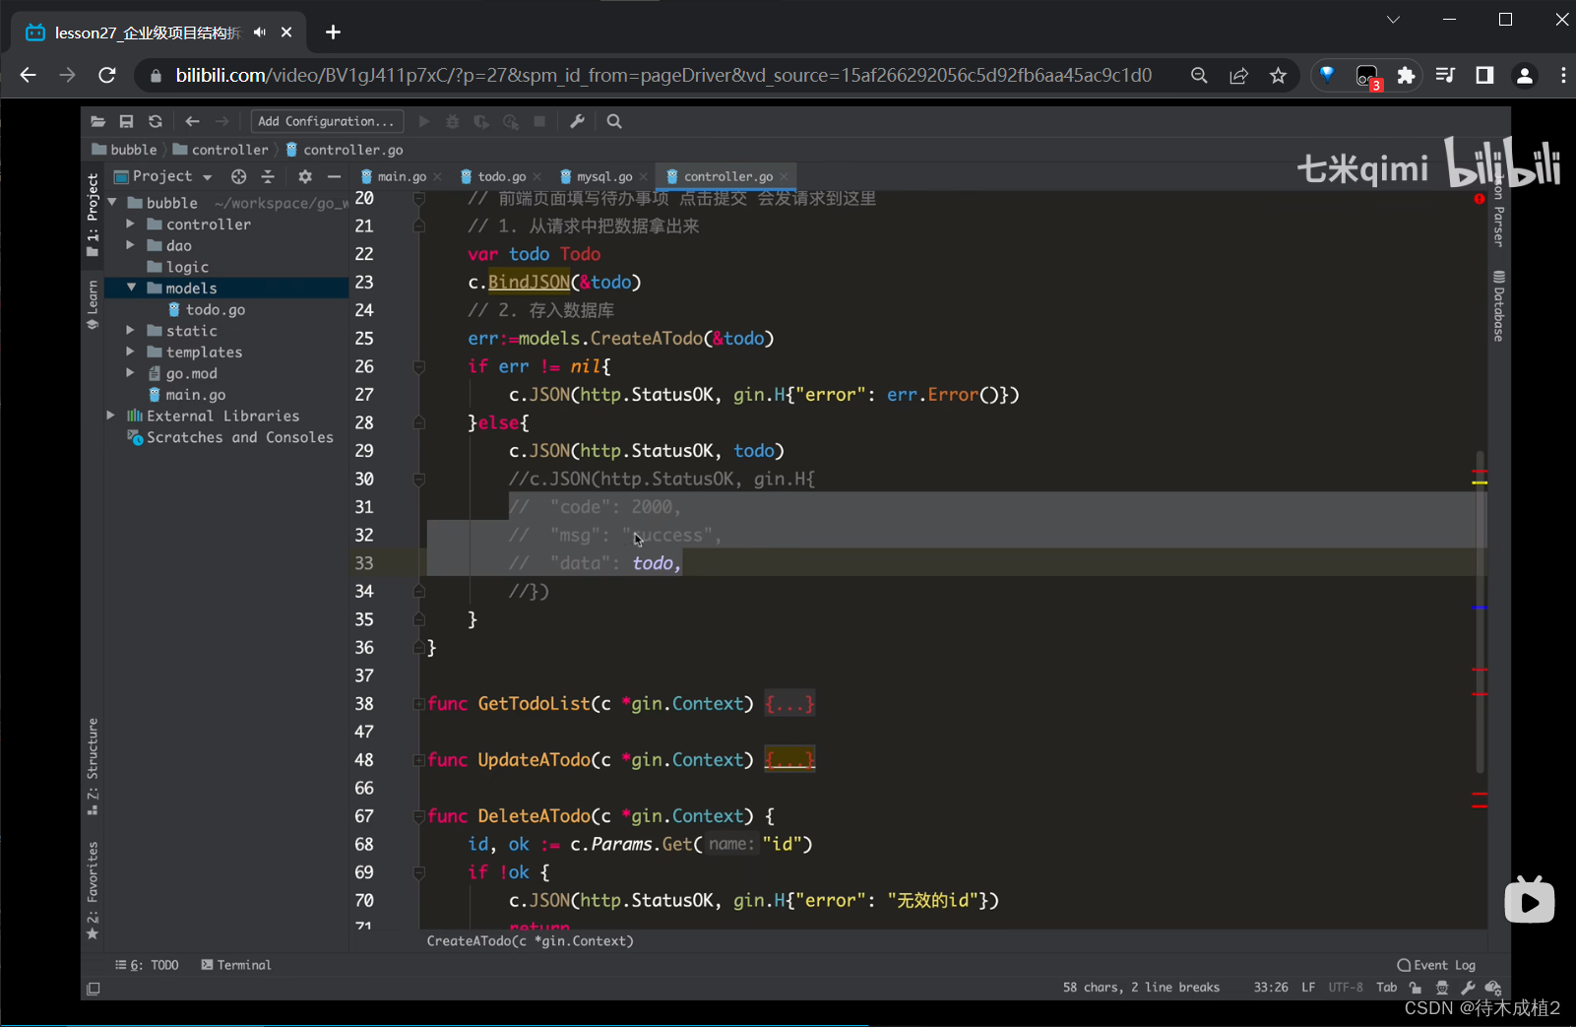Screen dimensions: 1576x1027
Task: Toggle the browser side panel
Action: [1484, 76]
